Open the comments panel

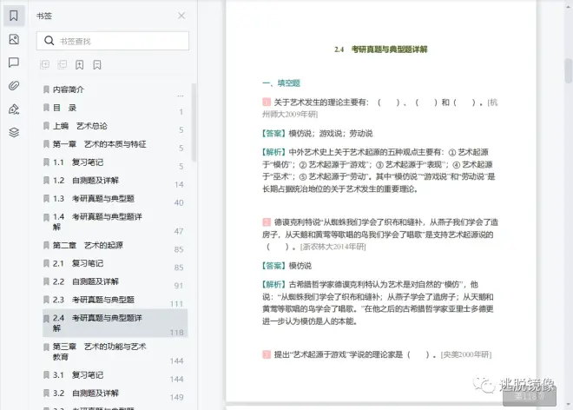tap(13, 63)
